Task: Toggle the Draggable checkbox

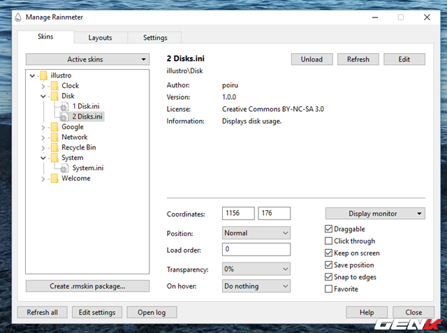Action: pos(328,229)
